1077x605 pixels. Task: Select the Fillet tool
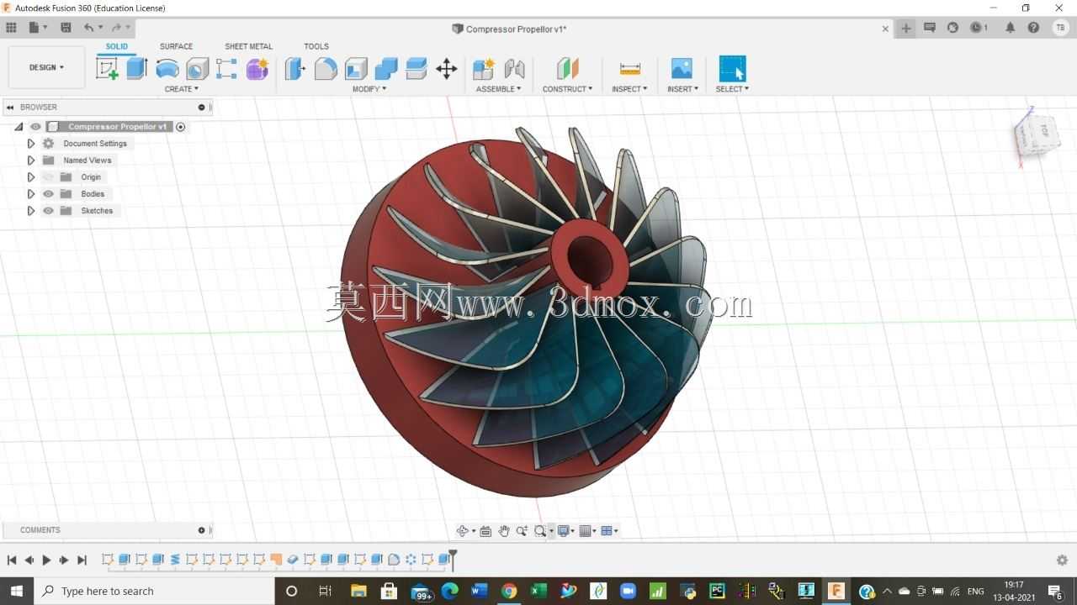click(326, 69)
